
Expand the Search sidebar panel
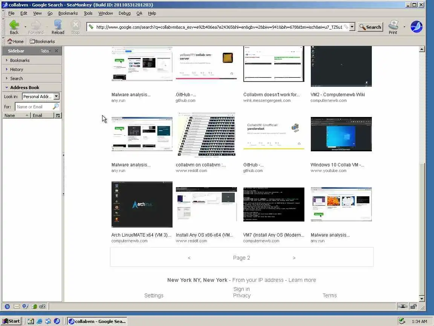coord(32,78)
